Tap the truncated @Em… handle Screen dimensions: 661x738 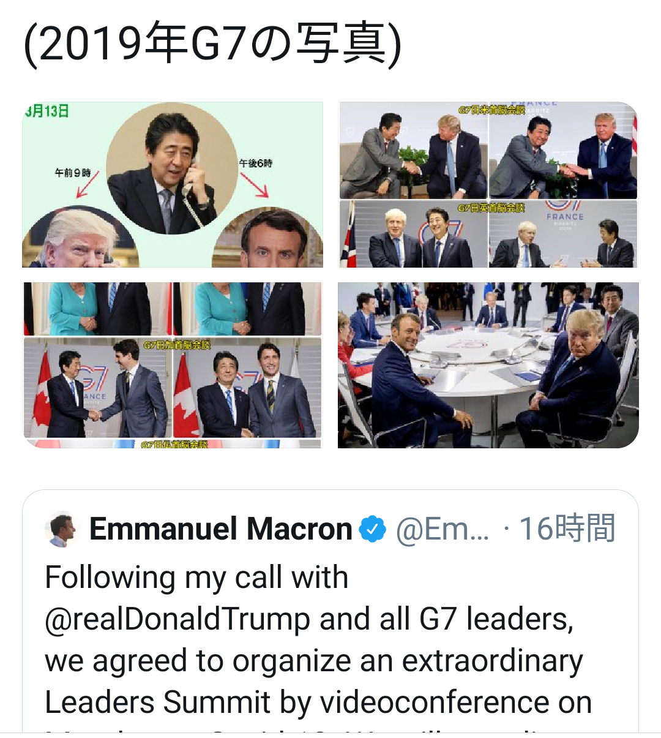click(443, 529)
